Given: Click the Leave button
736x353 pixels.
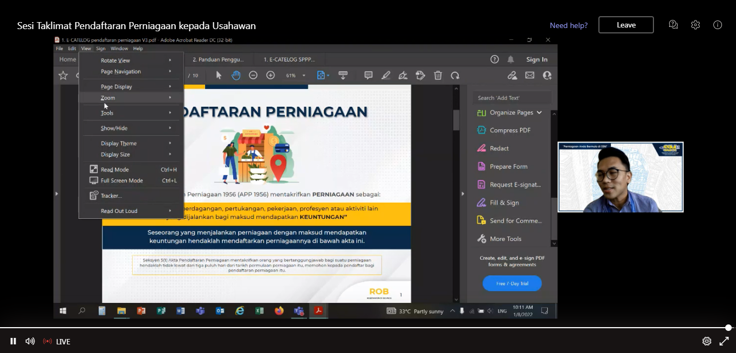Looking at the screenshot, I should tap(626, 25).
